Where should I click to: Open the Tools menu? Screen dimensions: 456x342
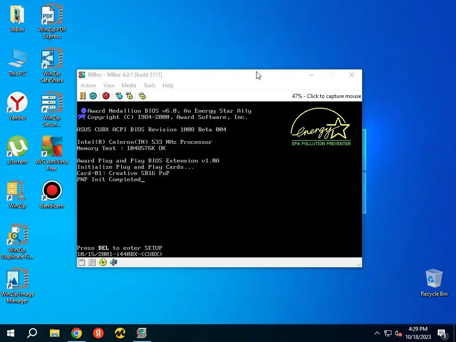coord(149,85)
